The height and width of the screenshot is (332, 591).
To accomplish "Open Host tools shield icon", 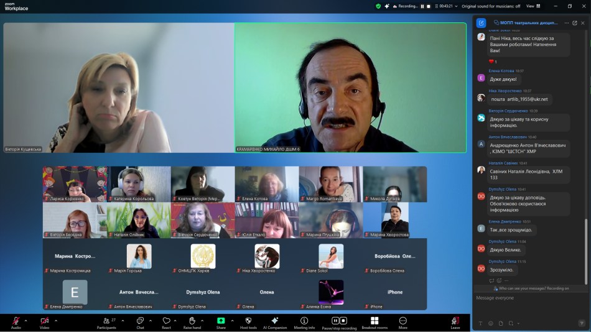I will (x=248, y=322).
